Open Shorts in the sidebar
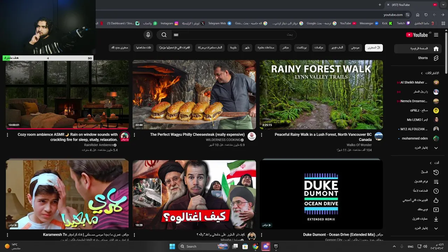 pyautogui.click(x=418, y=58)
